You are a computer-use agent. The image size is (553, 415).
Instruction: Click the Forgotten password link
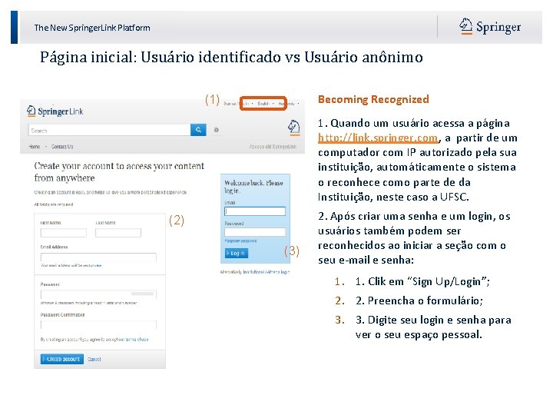tap(240, 241)
